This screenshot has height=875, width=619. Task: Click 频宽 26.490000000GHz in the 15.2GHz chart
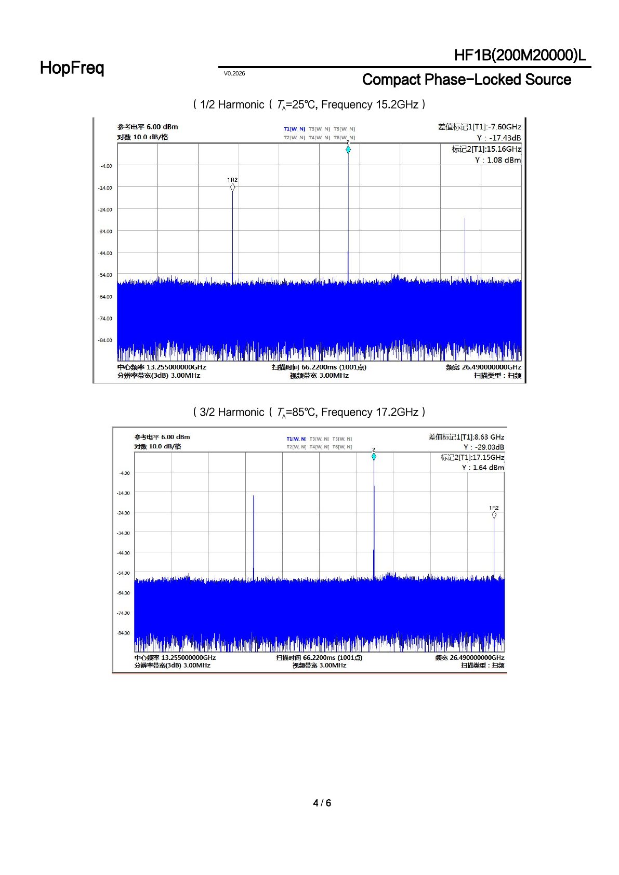point(483,367)
